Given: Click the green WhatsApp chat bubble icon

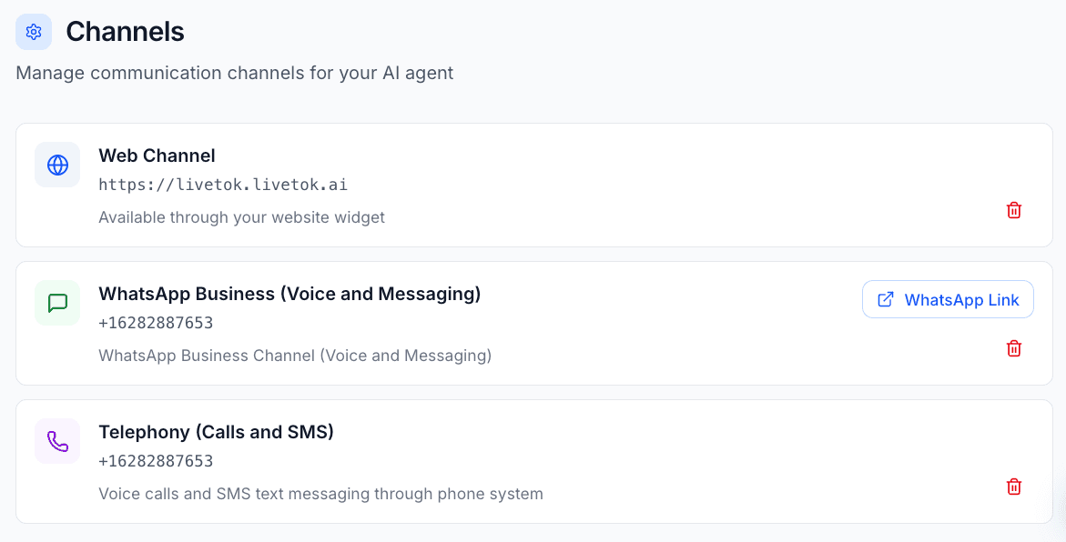Looking at the screenshot, I should (x=56, y=303).
